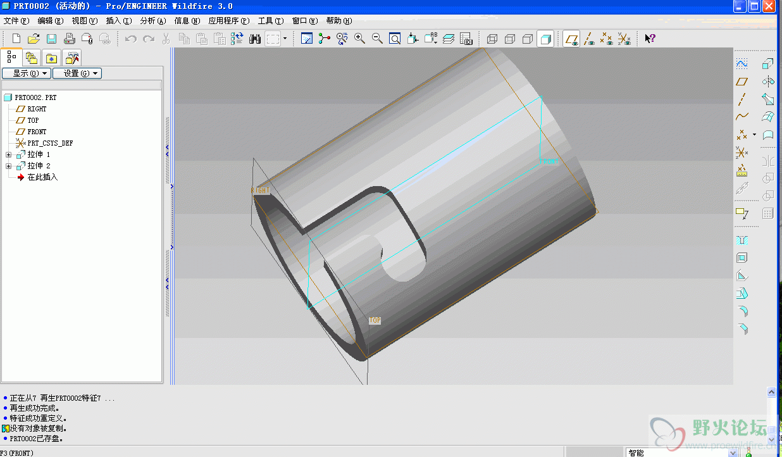Zoom in using the magnifier plus icon
The image size is (782, 457).
[x=360, y=39]
